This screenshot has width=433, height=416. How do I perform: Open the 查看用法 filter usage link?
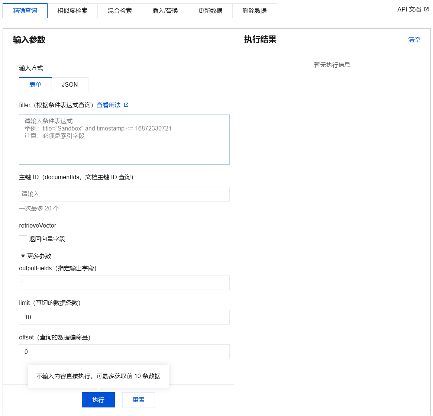pyautogui.click(x=109, y=105)
